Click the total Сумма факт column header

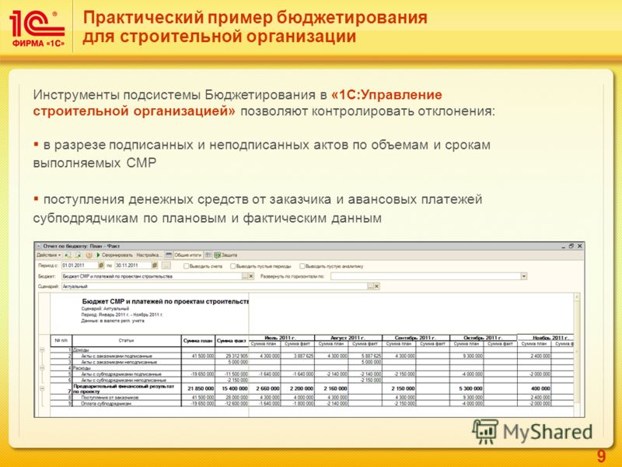[x=232, y=341]
